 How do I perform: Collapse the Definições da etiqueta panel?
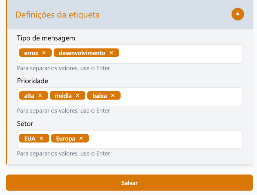(x=238, y=14)
